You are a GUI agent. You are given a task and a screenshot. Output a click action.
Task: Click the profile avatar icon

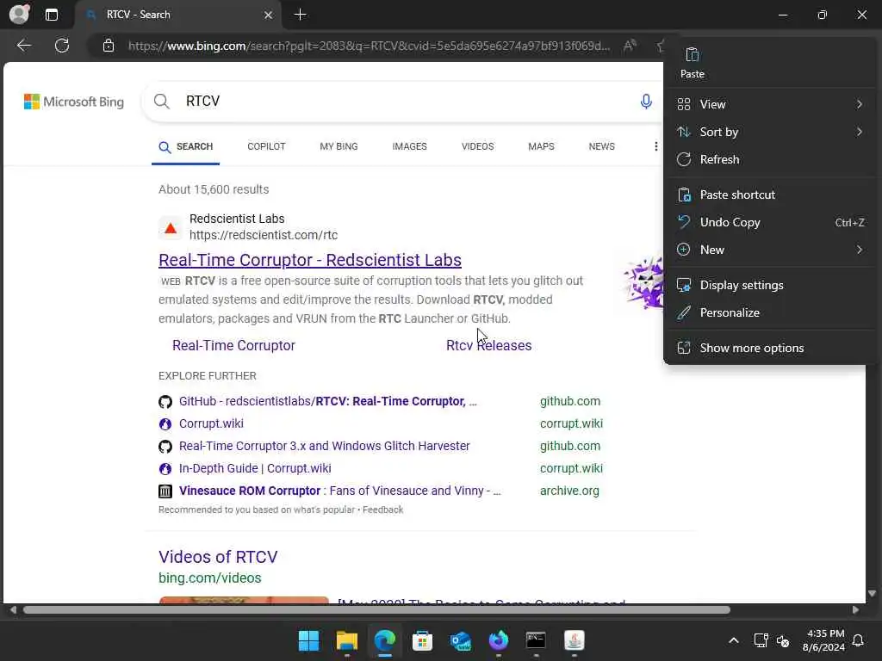coord(19,14)
